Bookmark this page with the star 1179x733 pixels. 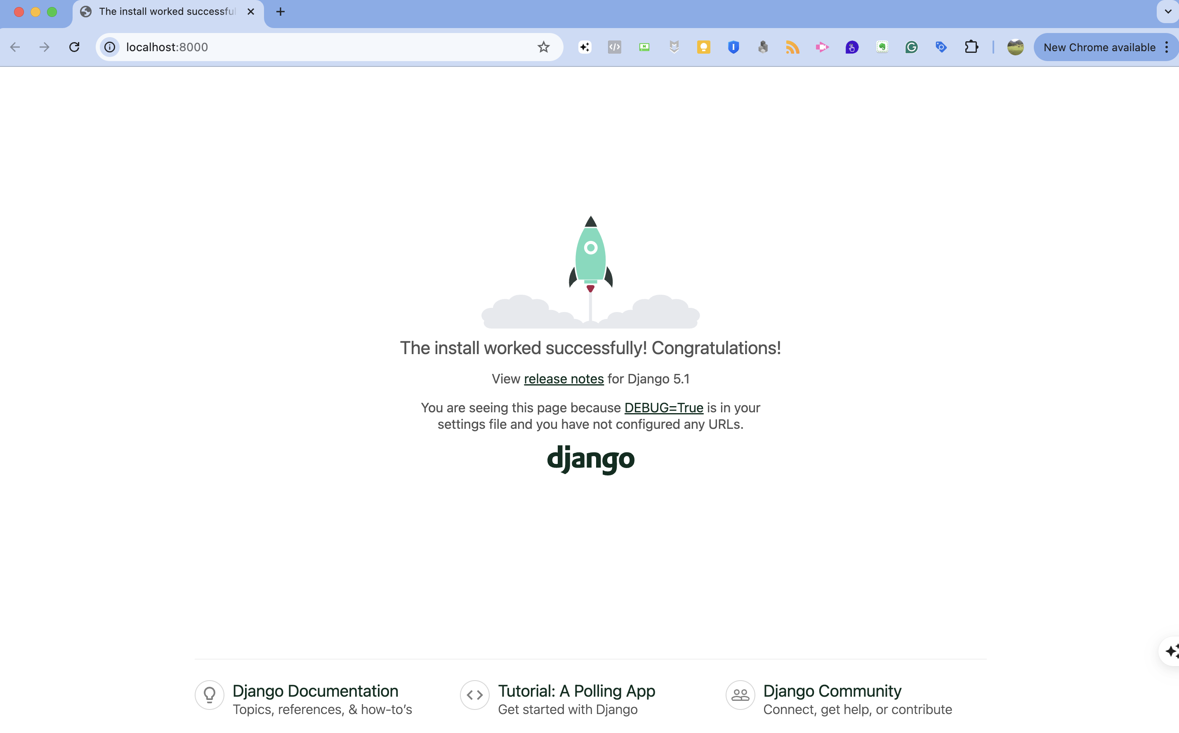tap(543, 47)
